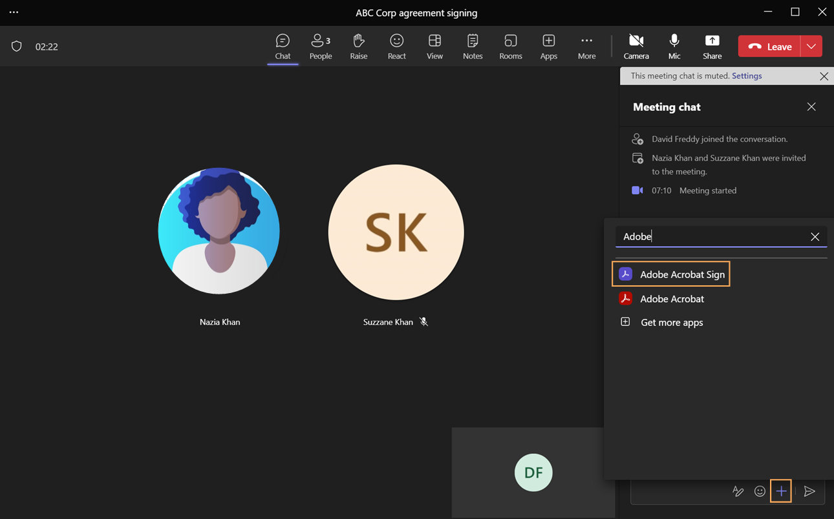Screen dimensions: 834x519
Task: Select the message formatting pen icon
Action: pos(738,491)
